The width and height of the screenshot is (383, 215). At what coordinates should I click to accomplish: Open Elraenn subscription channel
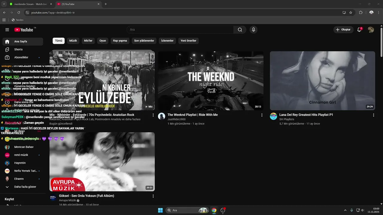pos(23,179)
